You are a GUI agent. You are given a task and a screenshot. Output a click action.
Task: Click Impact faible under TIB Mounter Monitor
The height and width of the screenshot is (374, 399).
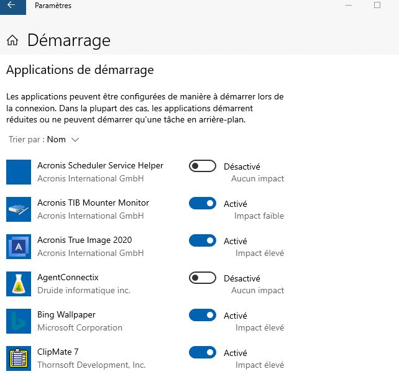coord(259,216)
